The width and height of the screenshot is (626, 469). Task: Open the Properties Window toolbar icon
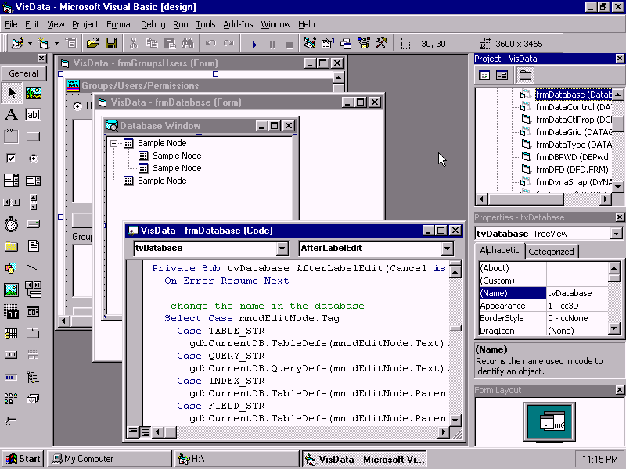coord(328,43)
